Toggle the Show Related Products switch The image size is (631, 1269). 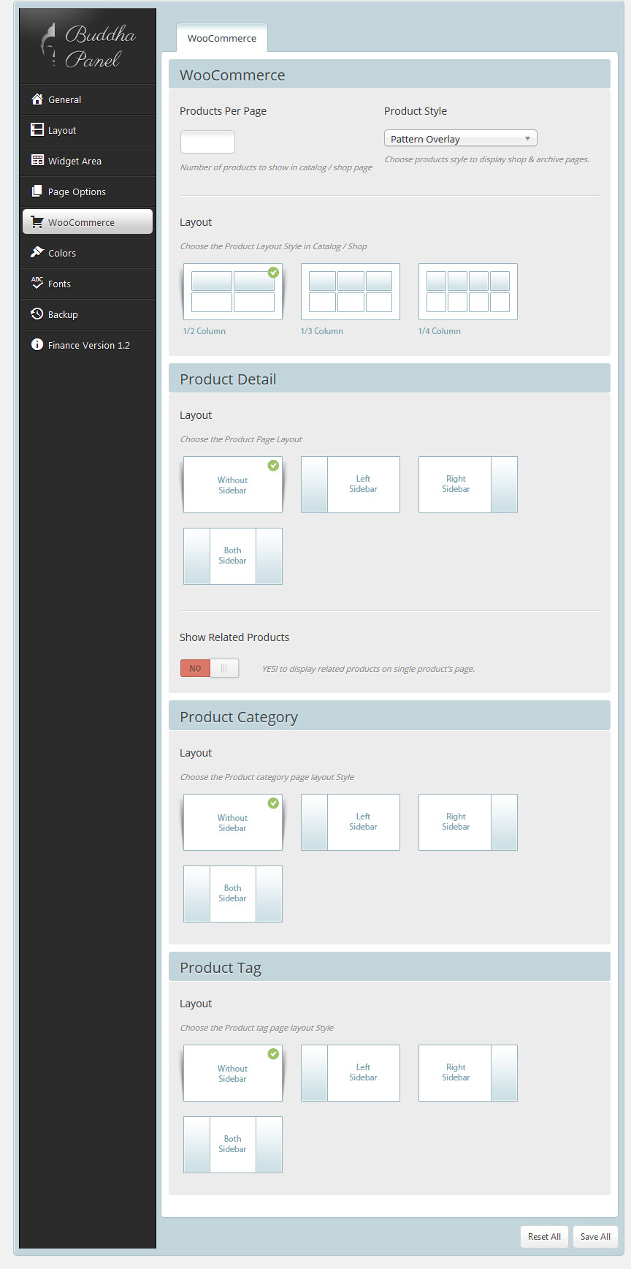210,668
